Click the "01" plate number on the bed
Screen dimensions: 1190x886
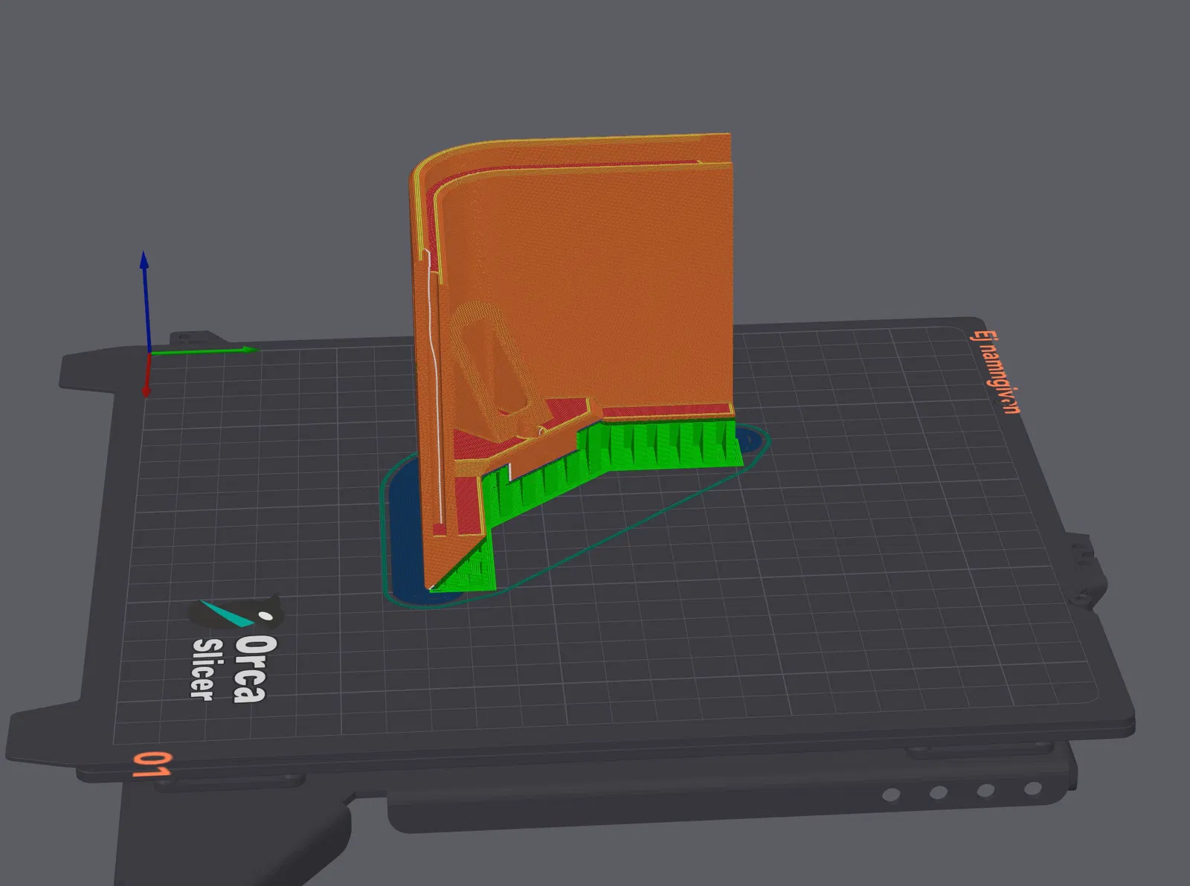tap(152, 765)
